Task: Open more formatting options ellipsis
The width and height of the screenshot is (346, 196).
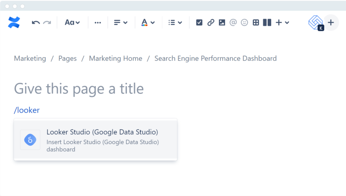Action: coord(98,23)
